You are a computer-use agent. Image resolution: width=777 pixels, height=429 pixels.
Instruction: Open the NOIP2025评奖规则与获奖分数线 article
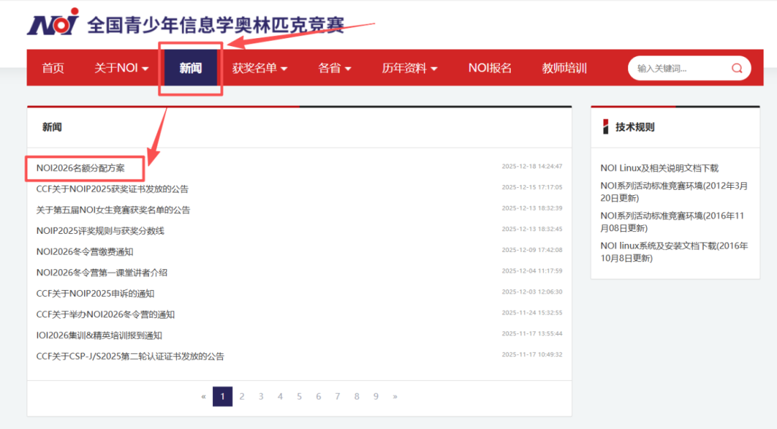click(100, 231)
